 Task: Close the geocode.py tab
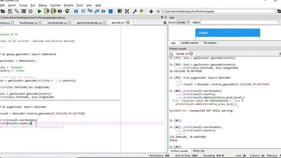click(128, 22)
